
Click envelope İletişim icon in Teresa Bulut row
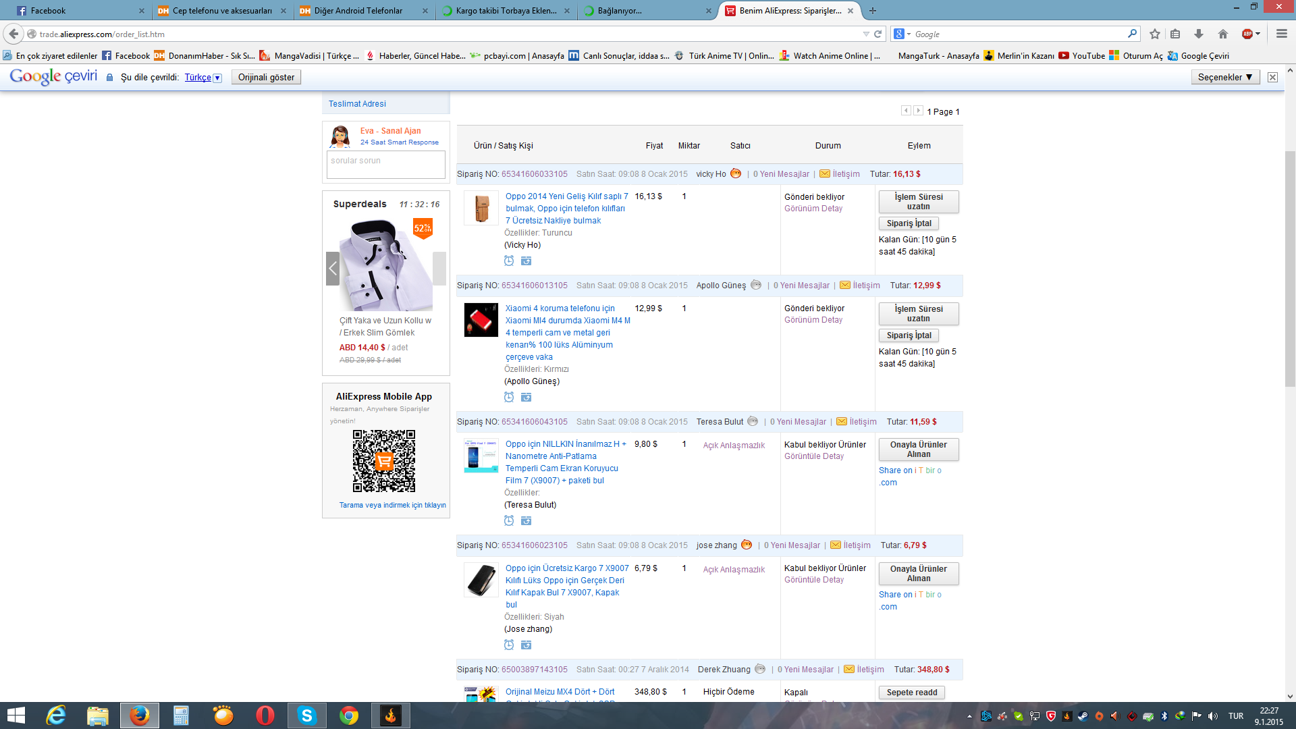tap(842, 421)
